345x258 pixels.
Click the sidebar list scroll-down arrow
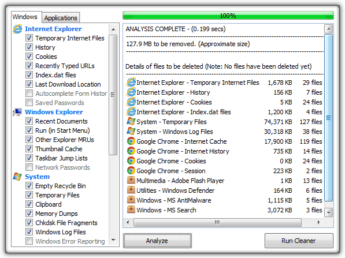click(113, 240)
